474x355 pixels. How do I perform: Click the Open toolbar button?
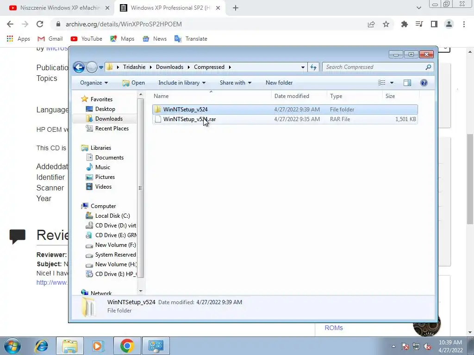click(x=134, y=83)
